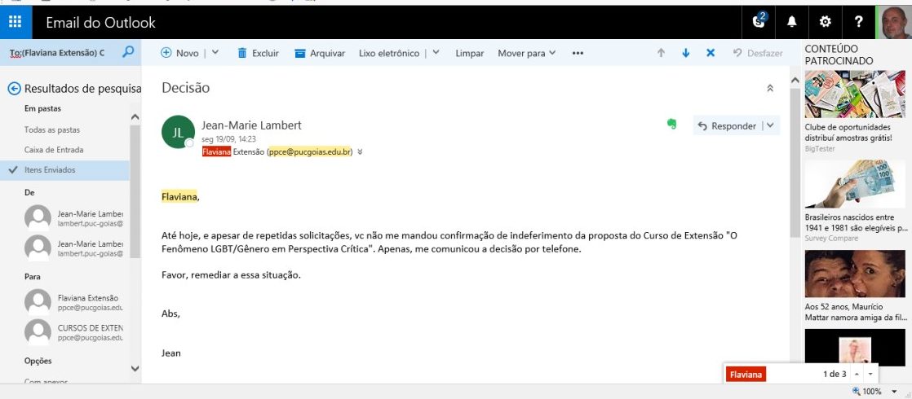Select Todas as pastas filter

pyautogui.click(x=52, y=129)
